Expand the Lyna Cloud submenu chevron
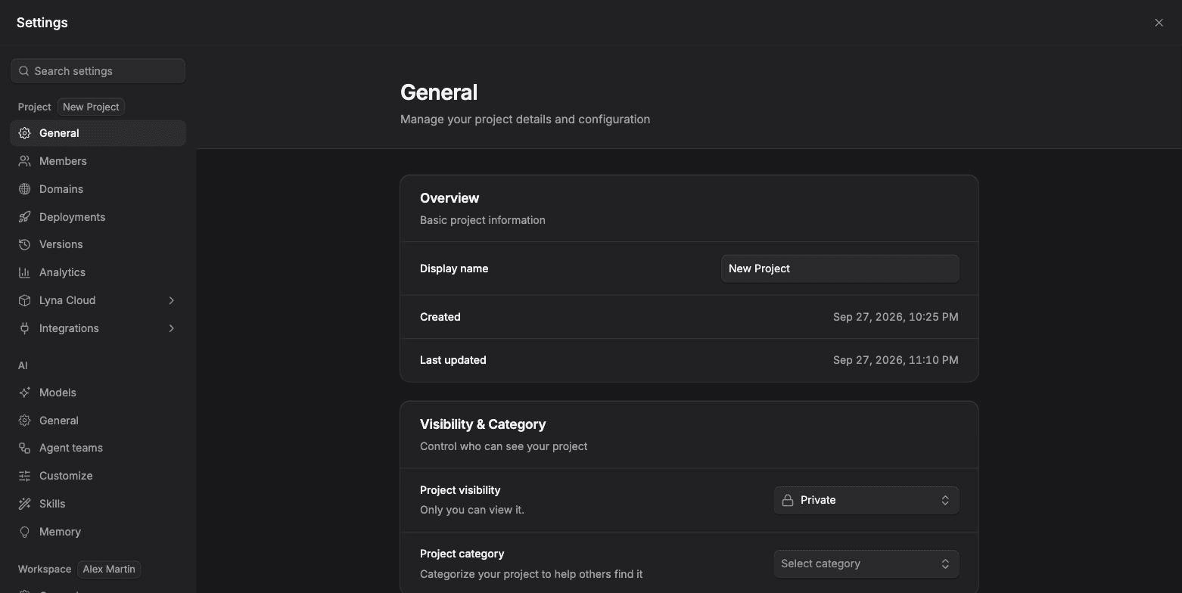 [x=172, y=300]
